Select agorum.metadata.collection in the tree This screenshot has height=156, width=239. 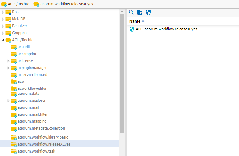41,129
